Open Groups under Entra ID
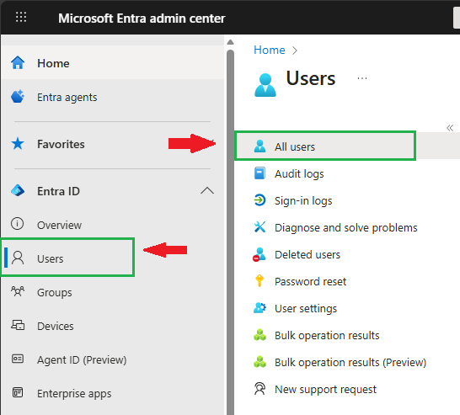460x415 pixels. point(112,292)
